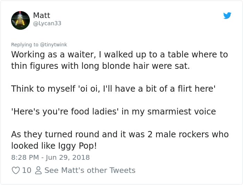243x185 pixels.
Task: Click the "Here's you're food ladies" line
Action: pos(113,111)
